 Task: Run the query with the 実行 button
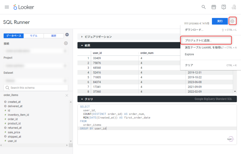pyautogui.click(x=220, y=21)
